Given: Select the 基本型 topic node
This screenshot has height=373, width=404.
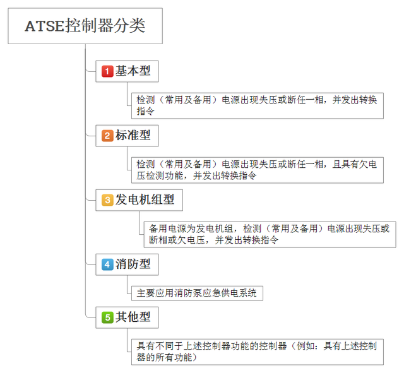Looking at the screenshot, I should [x=127, y=71].
